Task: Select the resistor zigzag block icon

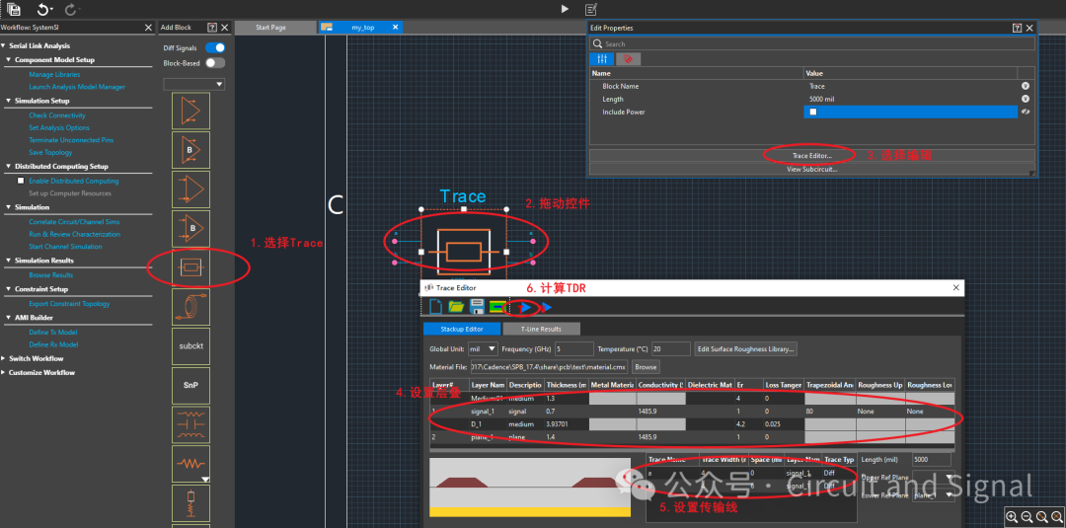Action: coord(191,464)
